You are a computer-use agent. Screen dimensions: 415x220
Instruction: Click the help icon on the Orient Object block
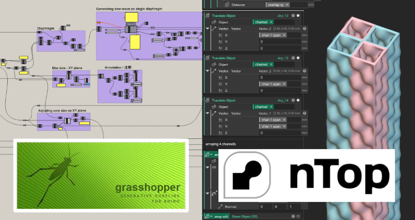tap(294, 216)
